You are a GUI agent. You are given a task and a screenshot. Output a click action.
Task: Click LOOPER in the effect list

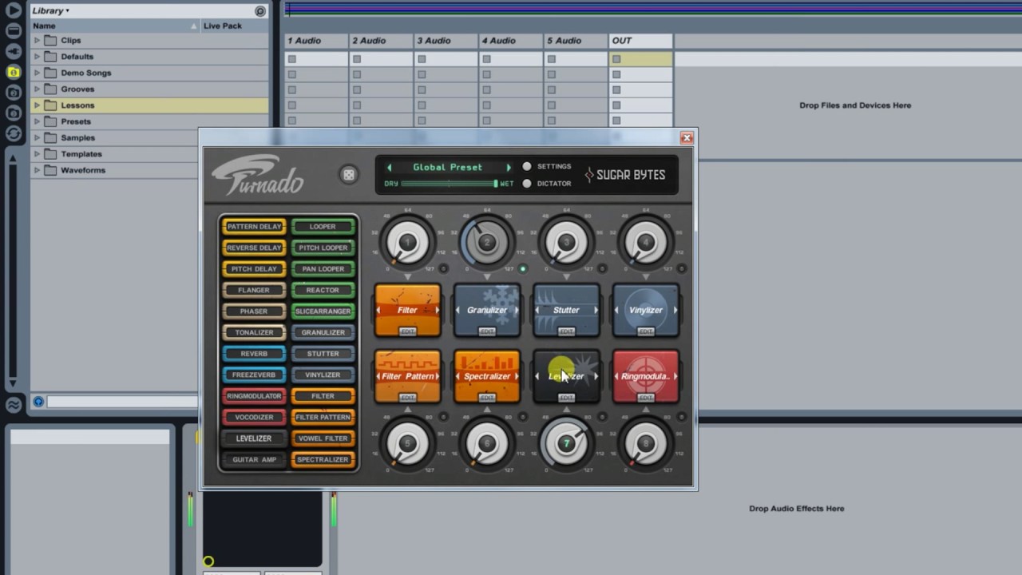pyautogui.click(x=323, y=227)
